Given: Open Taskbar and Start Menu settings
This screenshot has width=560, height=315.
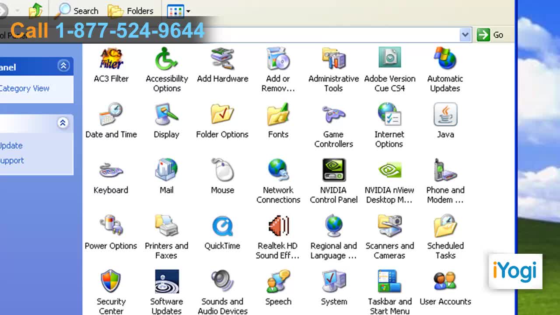Looking at the screenshot, I should (389, 292).
